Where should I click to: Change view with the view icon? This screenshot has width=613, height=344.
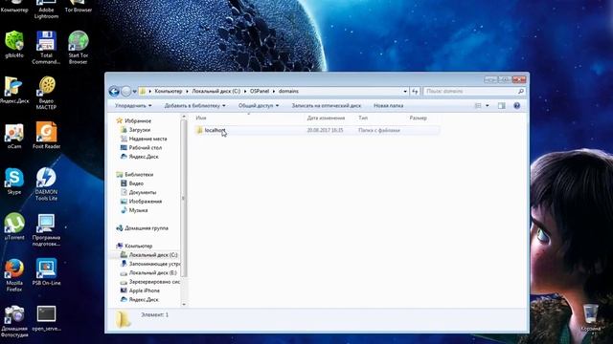(478, 106)
